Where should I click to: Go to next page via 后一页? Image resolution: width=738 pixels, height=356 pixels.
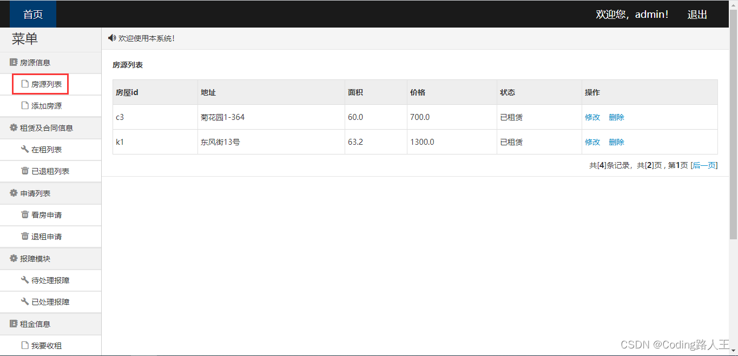point(704,165)
